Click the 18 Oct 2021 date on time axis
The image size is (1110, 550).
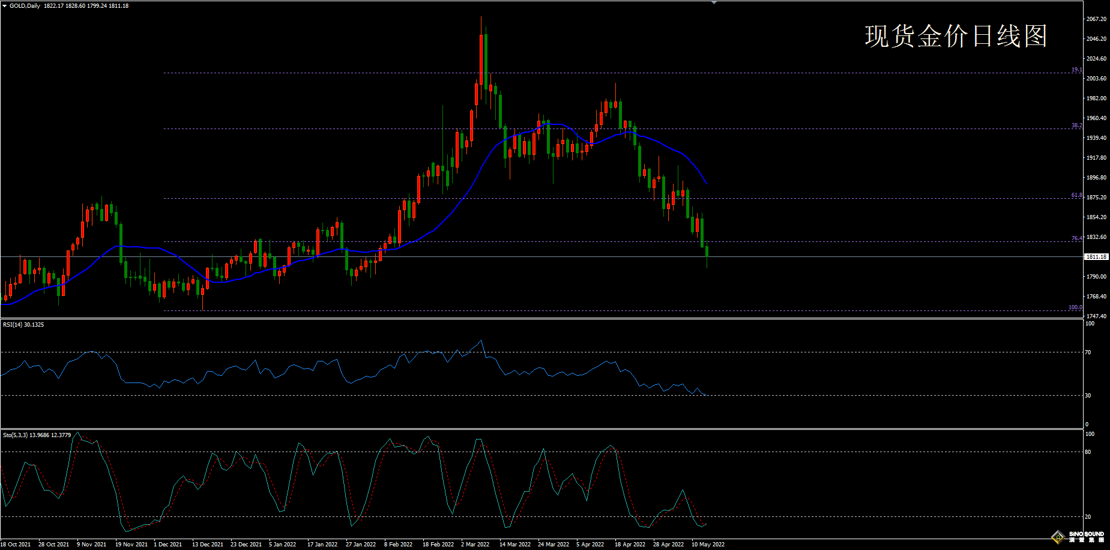16,545
